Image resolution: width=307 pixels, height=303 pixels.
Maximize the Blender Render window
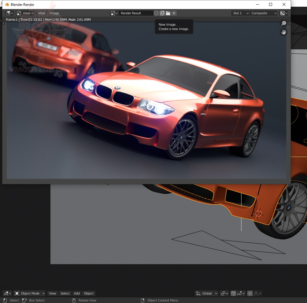(x=271, y=4)
